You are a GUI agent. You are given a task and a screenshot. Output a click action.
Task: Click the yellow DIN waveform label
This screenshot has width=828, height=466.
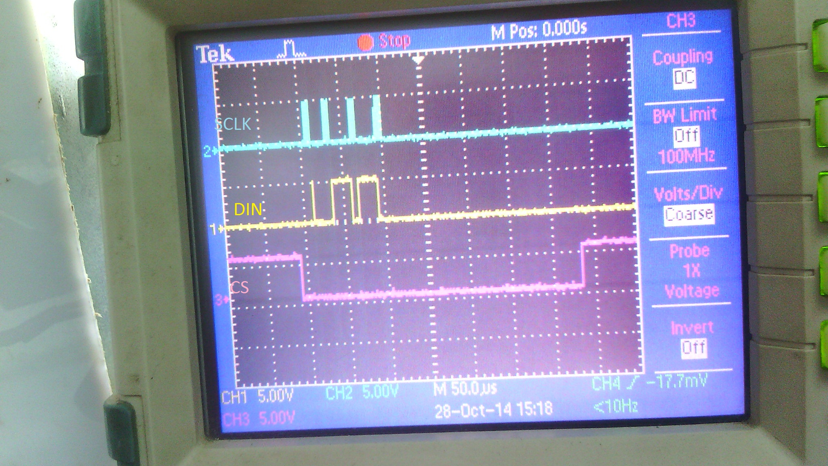coord(248,209)
